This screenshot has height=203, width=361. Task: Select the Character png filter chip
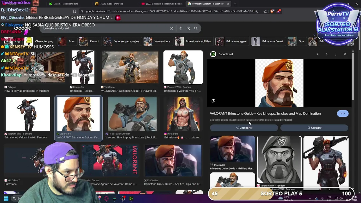pyautogui.click(x=40, y=41)
